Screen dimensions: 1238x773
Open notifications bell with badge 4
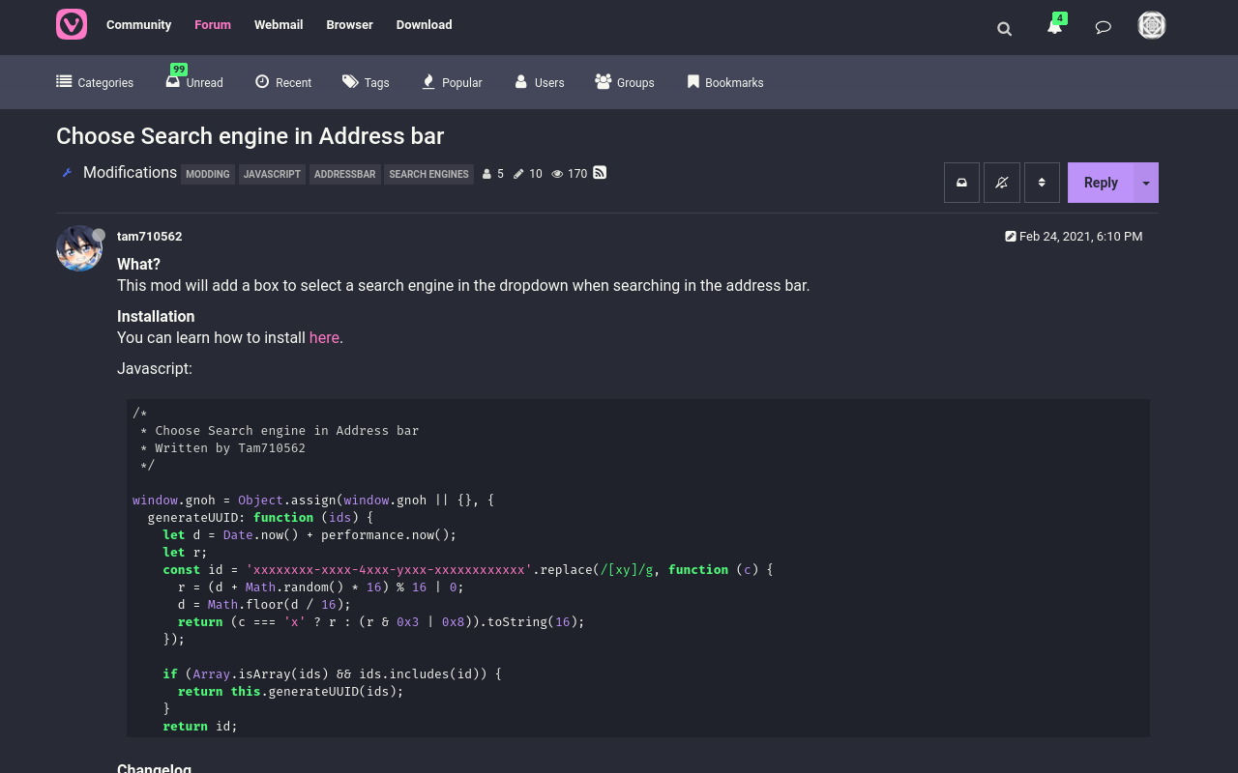pos(1054,27)
